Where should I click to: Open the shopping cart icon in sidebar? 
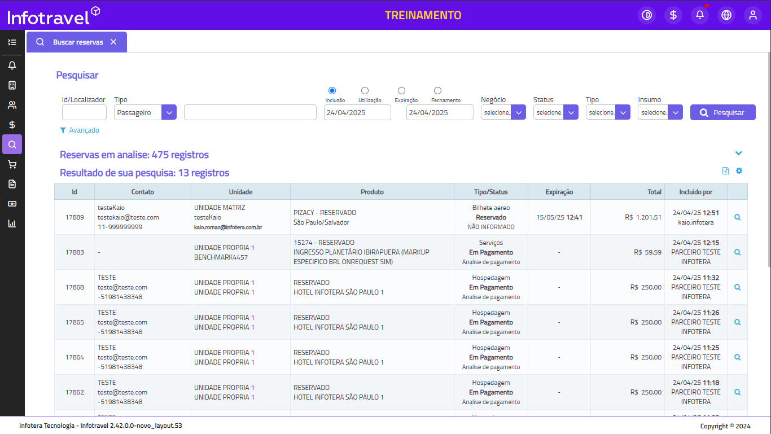(12, 164)
